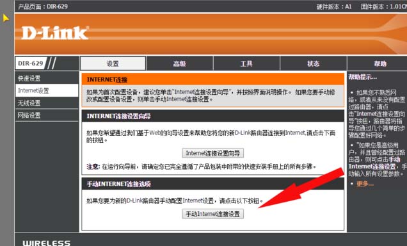Open the 设置 tab
Image resolution: width=407 pixels, height=246 pixels.
113,63
